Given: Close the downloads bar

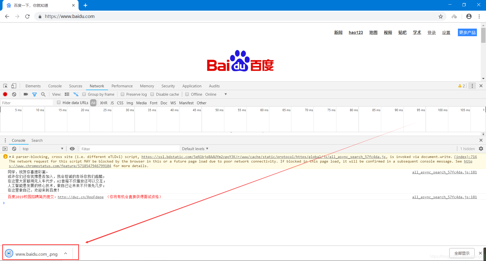Looking at the screenshot, I should pyautogui.click(x=480, y=253).
